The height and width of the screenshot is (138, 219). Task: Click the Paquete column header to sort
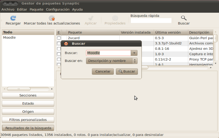tap(92, 33)
